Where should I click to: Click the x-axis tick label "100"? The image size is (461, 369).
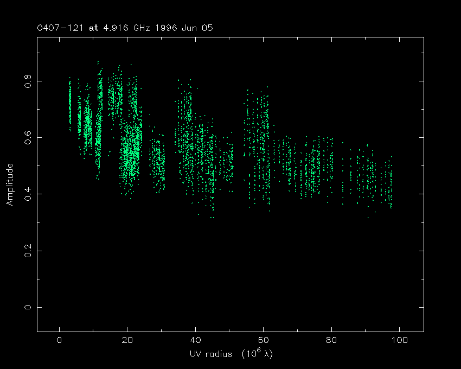399,341
